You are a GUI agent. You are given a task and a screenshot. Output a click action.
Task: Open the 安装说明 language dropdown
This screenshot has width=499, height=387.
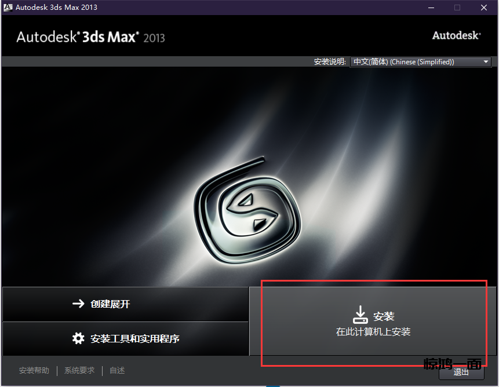[420, 62]
